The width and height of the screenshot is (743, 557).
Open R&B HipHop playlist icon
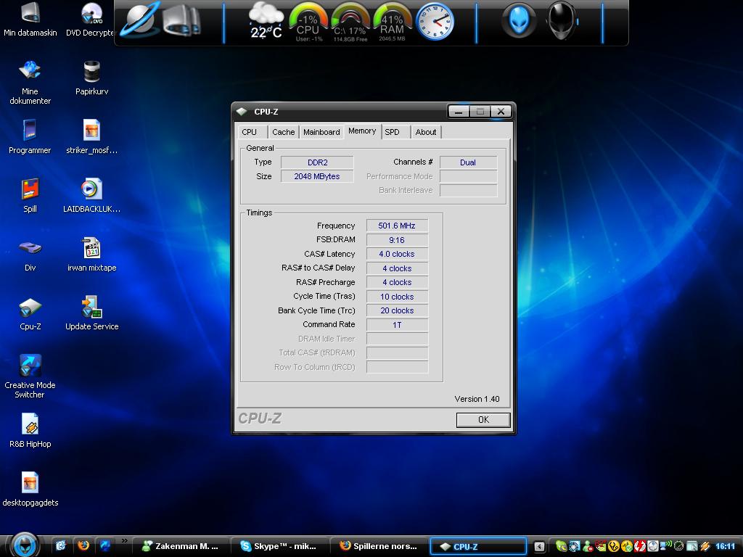30,424
